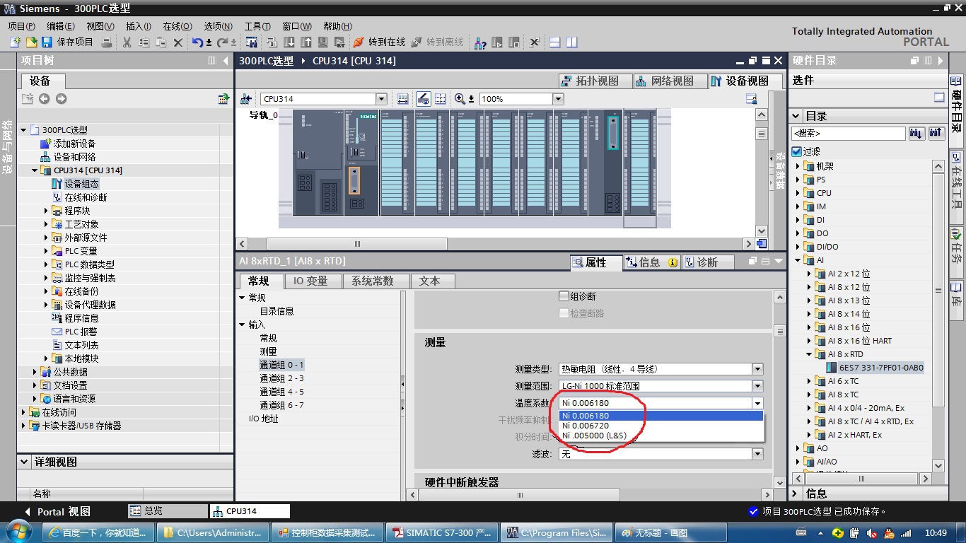
Task: Click the open project folder icon
Action: tap(30, 42)
